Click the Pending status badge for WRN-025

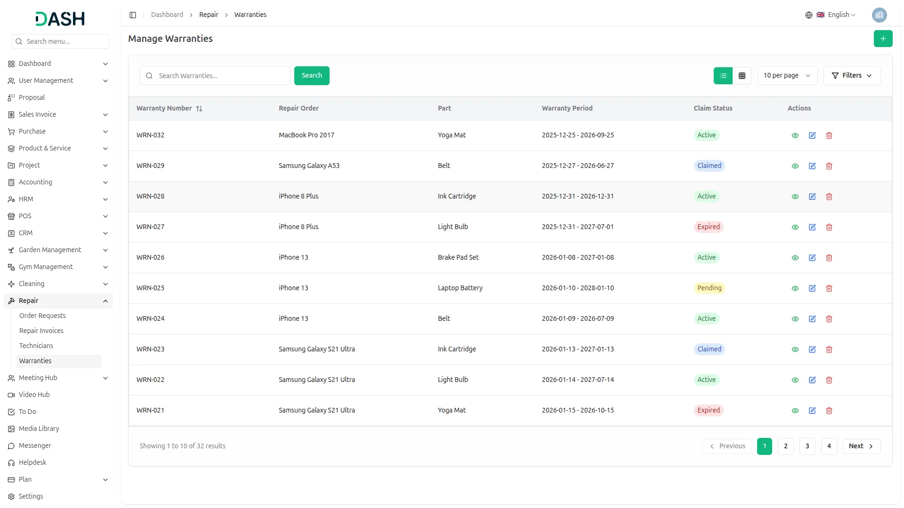709,288
